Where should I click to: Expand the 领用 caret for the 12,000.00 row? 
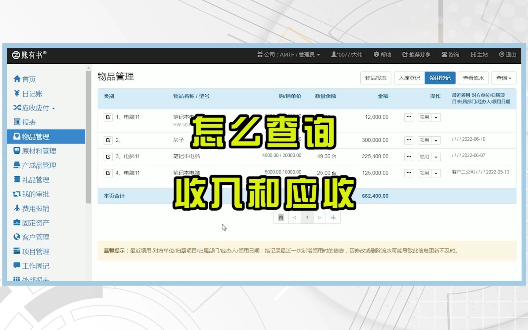(x=436, y=117)
